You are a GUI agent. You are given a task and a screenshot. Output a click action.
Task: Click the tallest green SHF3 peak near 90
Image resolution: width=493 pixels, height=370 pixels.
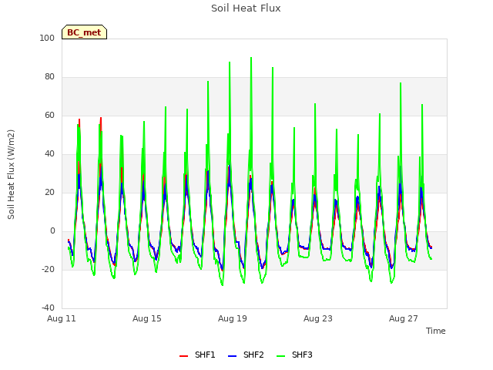tap(251, 58)
